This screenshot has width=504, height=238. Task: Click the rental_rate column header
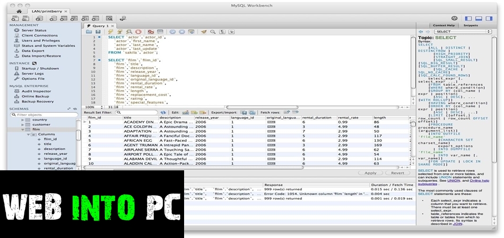click(x=354, y=117)
